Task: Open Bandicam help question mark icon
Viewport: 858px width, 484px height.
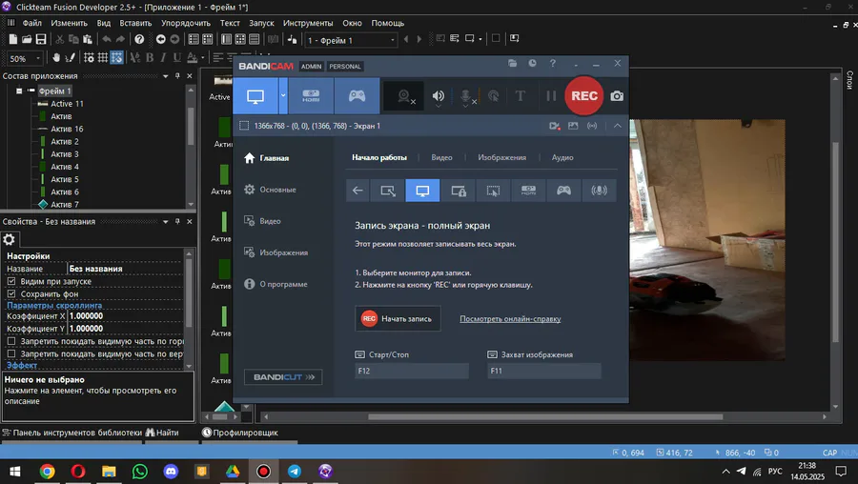Action: [x=553, y=64]
